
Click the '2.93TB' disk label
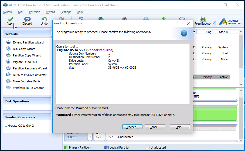pos(72,137)
